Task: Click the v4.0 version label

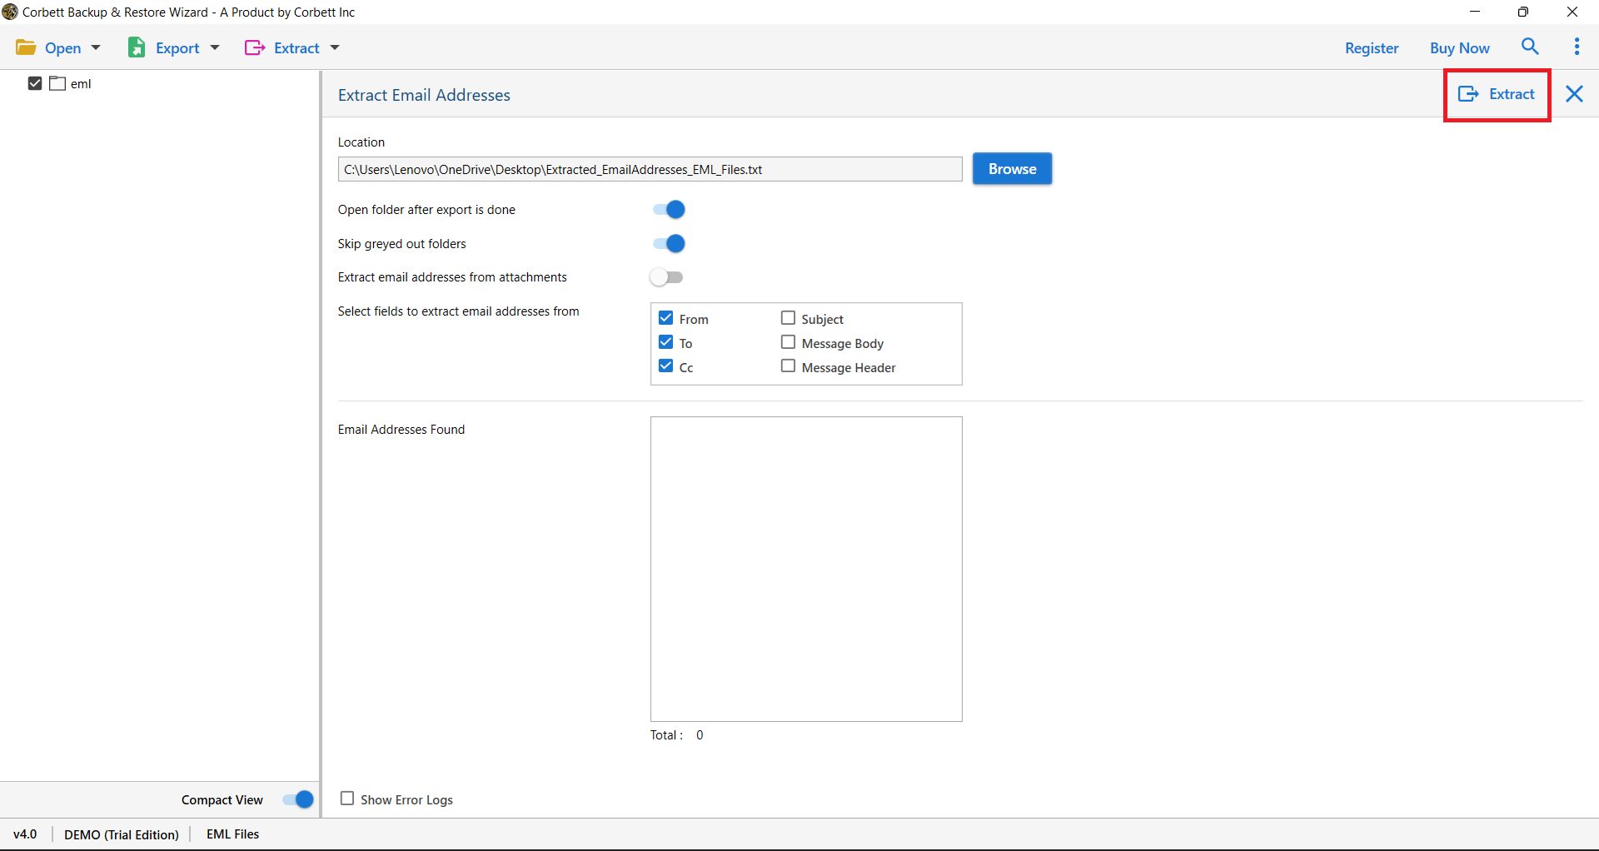Action: 25,834
